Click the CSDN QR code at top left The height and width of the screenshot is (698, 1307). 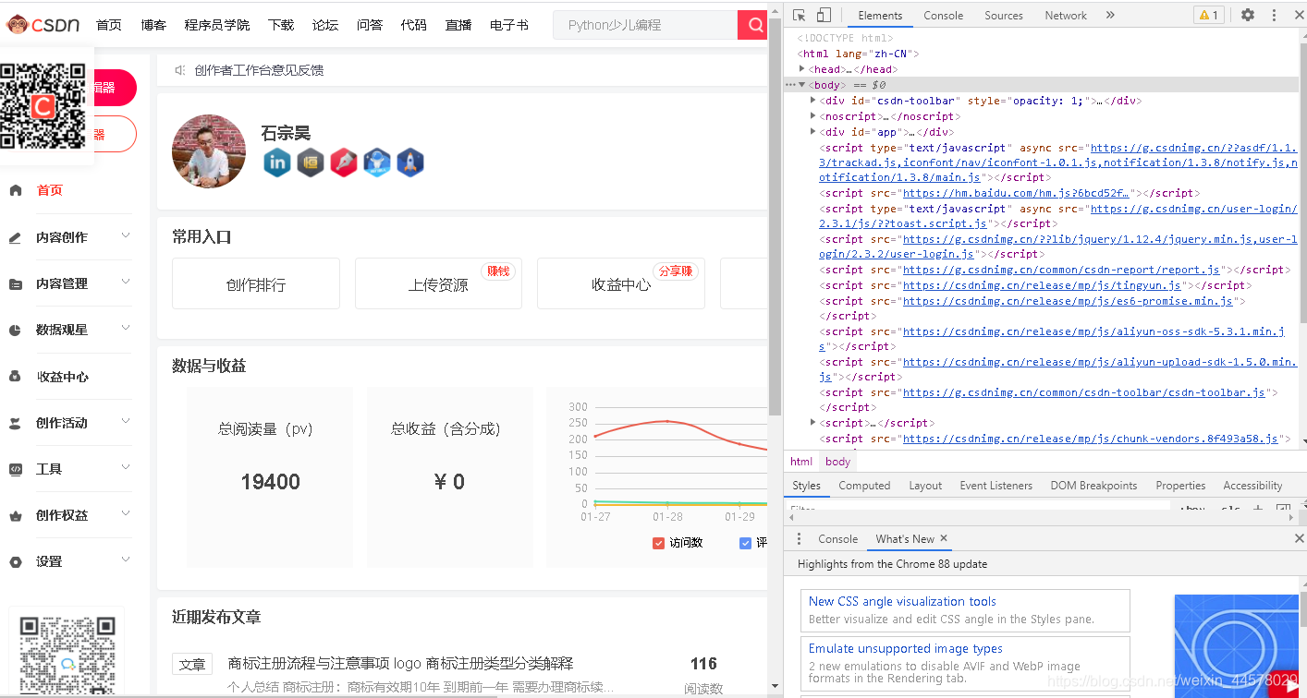(43, 106)
